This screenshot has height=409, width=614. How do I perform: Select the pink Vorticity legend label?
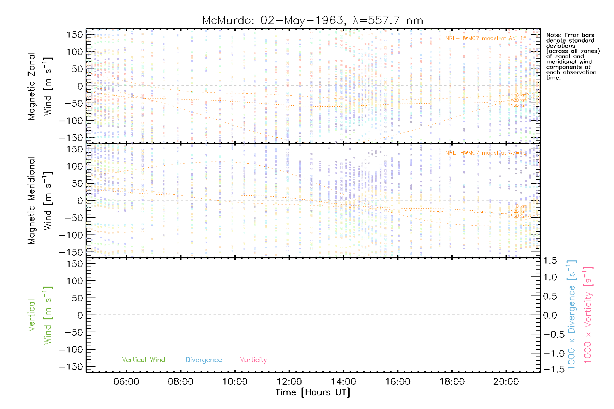click(253, 360)
